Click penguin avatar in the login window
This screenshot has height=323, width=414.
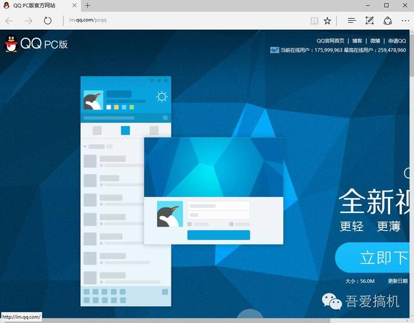pos(169,214)
